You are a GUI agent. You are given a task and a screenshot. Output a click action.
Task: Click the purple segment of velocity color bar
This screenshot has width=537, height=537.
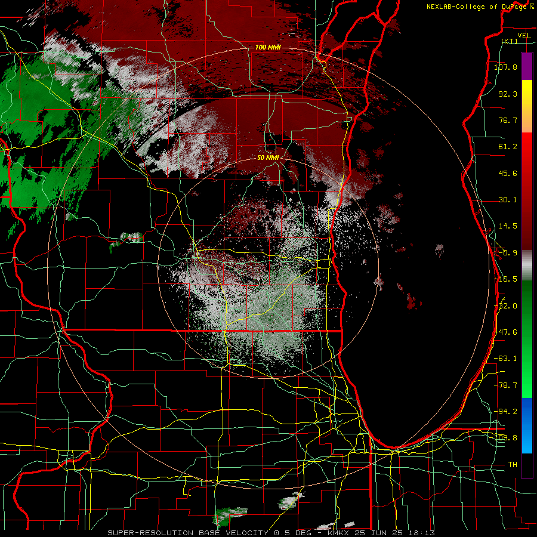(x=527, y=66)
